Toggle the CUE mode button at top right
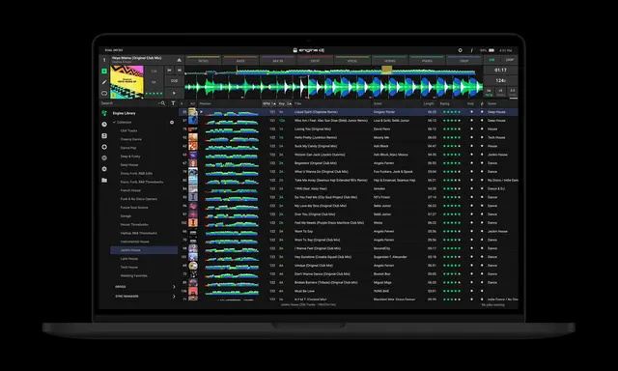The width and height of the screenshot is (618, 371). click(x=492, y=60)
